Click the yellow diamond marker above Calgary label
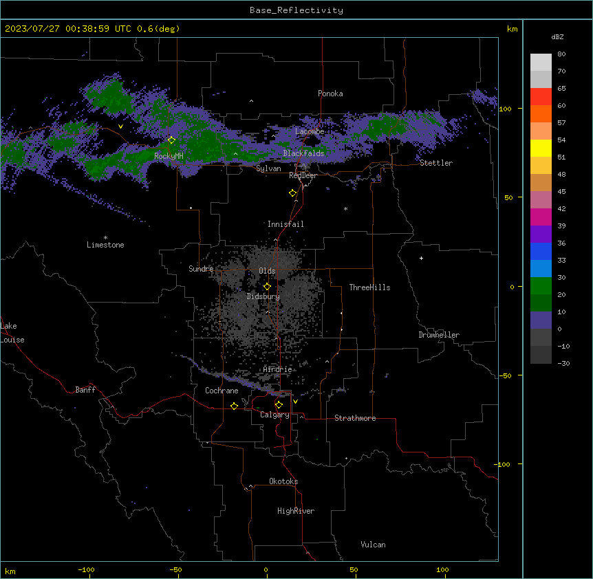Screen dimensions: 593x579 pos(279,405)
